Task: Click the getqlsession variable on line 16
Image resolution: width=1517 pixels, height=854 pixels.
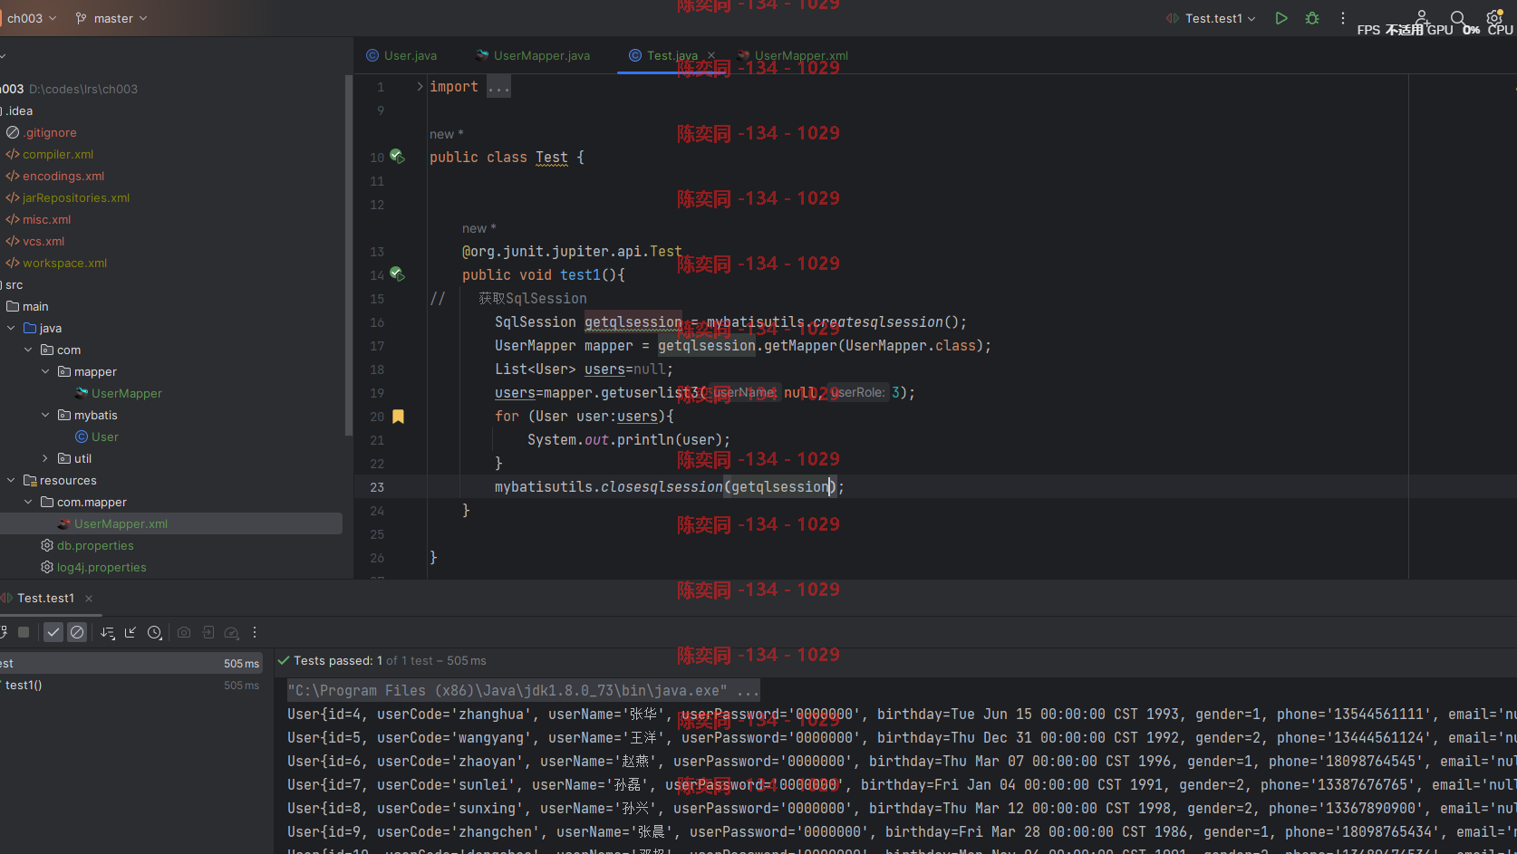Action: coord(633,322)
